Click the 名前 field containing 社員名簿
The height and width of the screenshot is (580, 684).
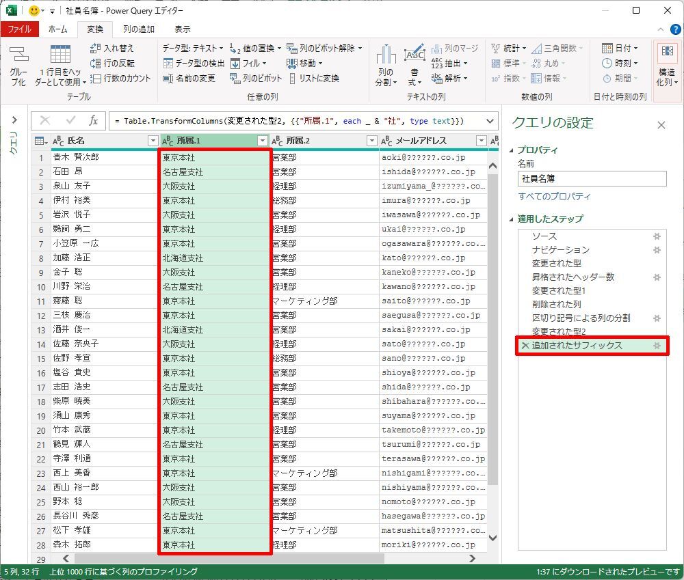coord(591,178)
